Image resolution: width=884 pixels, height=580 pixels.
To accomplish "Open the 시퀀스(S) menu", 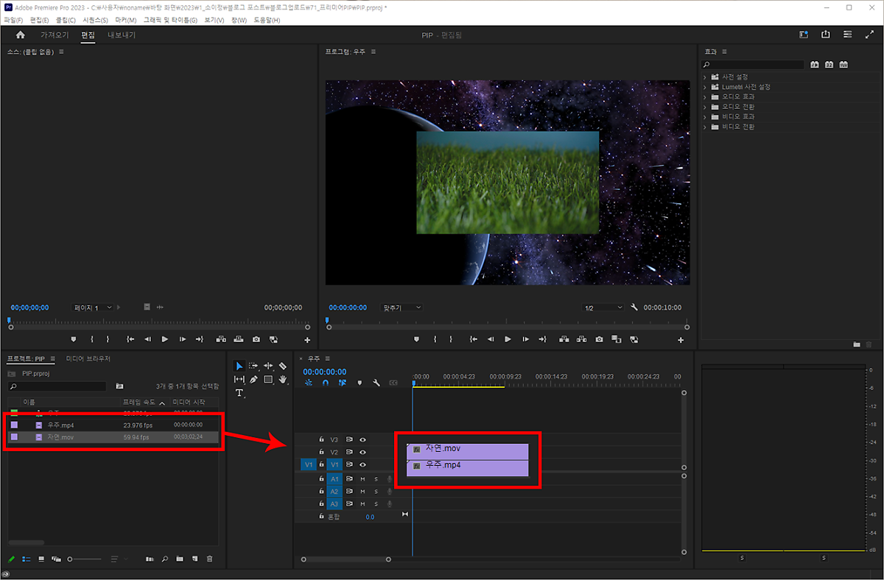I will pos(95,20).
